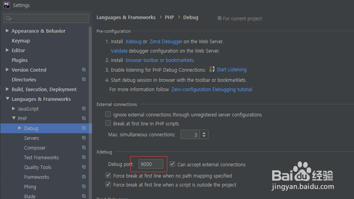Click the project-level icon beside Frameworks
354x199 pixels.
pyautogui.click(x=84, y=177)
